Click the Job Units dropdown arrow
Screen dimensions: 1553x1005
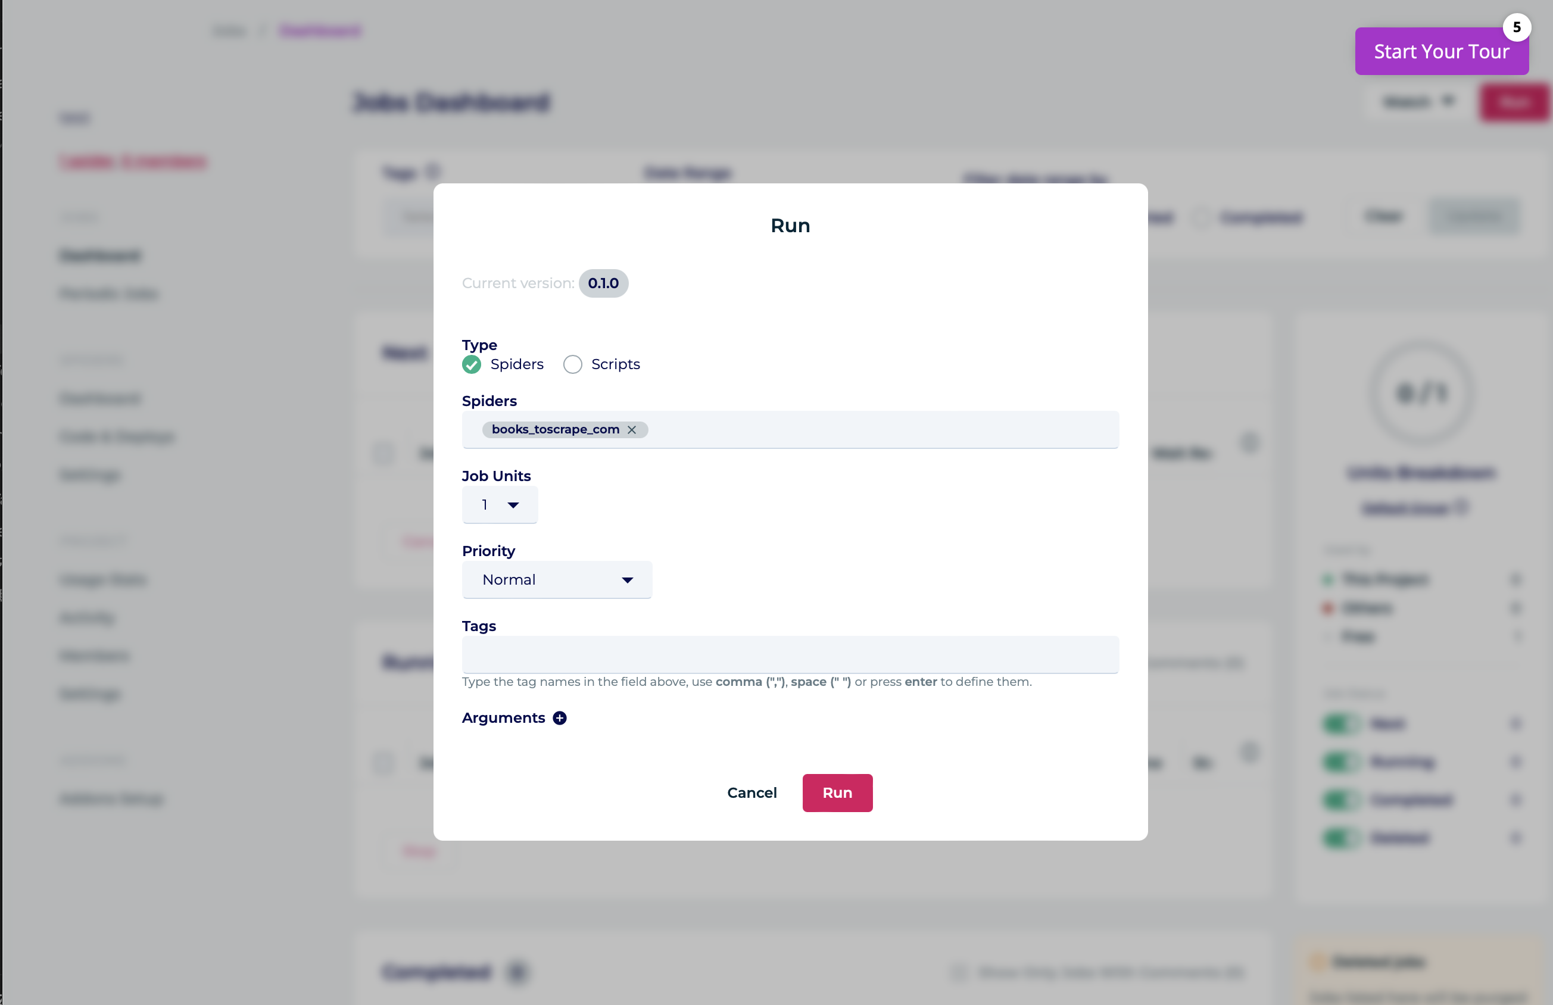pos(513,505)
